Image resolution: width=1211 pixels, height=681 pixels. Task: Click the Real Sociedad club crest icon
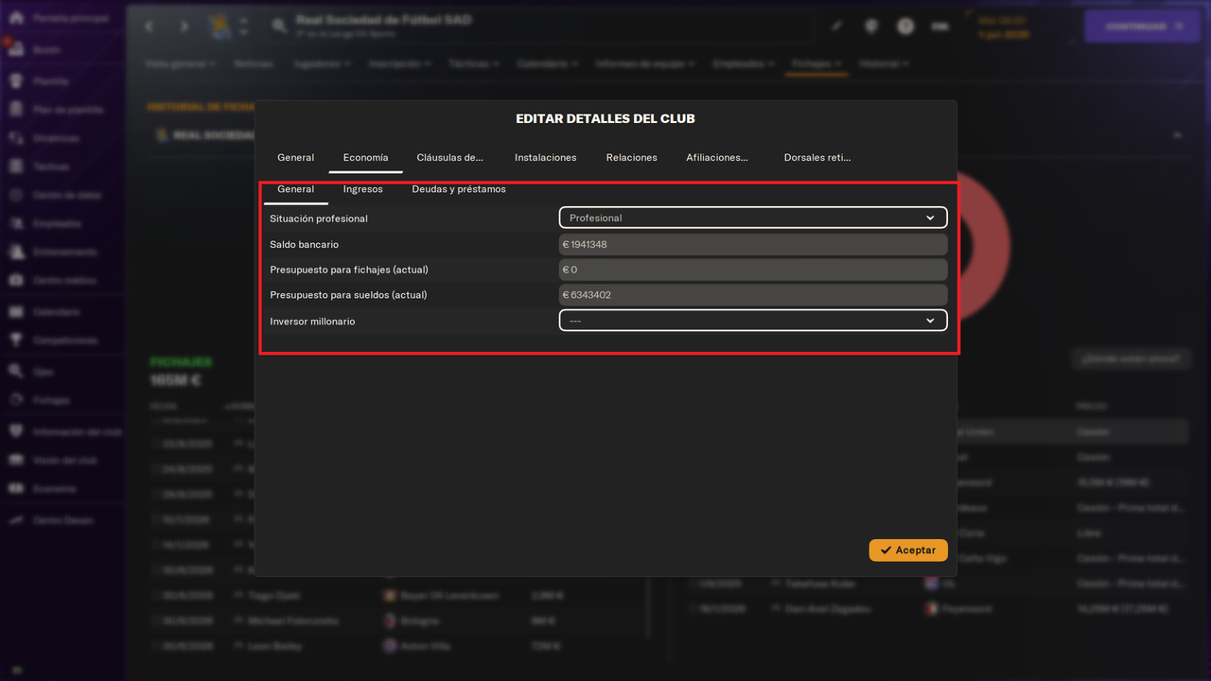(x=219, y=26)
